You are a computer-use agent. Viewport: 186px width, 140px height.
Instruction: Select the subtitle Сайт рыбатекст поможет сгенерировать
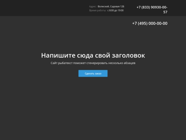pyautogui.click(x=79, y=63)
